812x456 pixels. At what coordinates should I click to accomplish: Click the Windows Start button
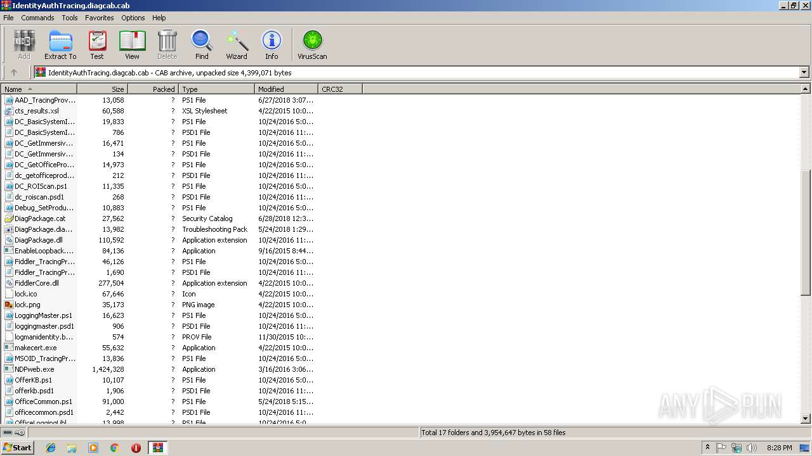click(17, 448)
